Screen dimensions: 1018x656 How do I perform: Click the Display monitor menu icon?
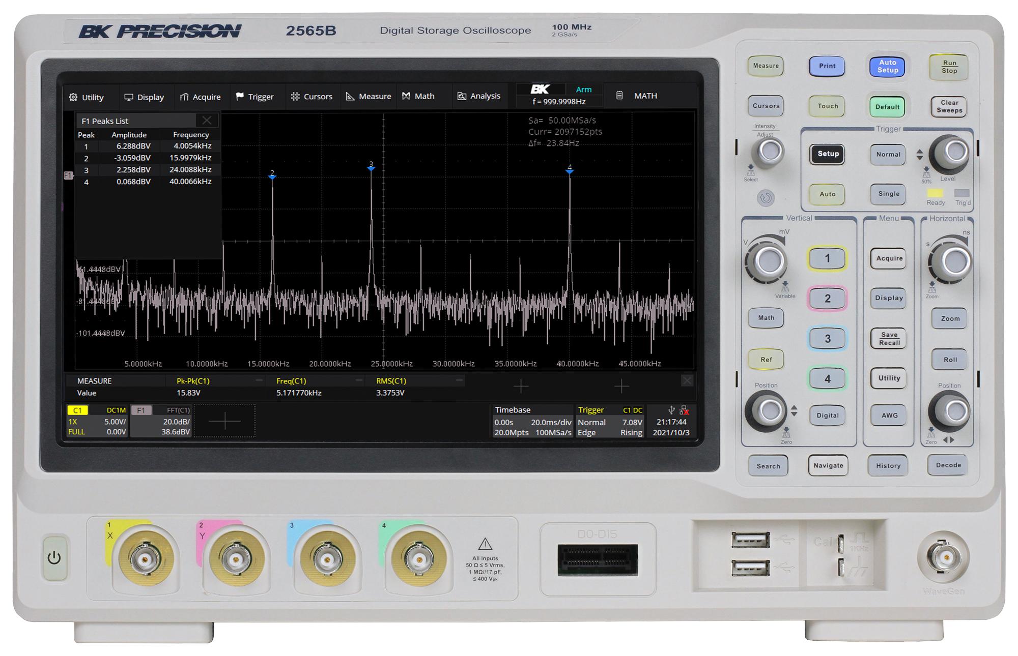(x=129, y=97)
